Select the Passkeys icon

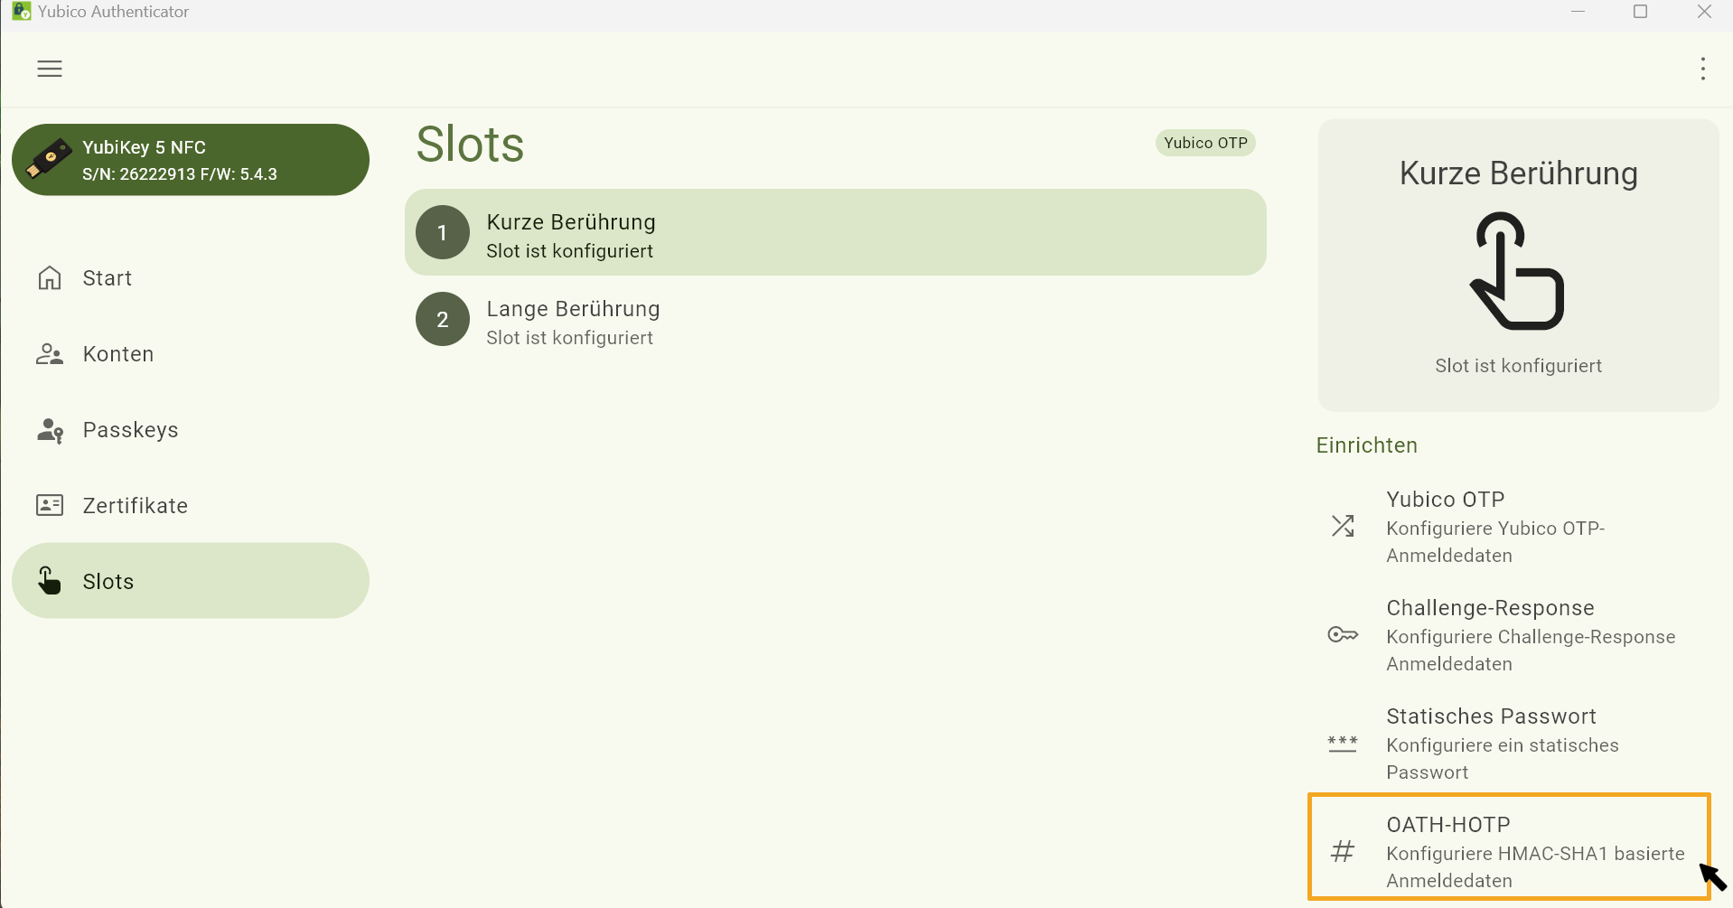pyautogui.click(x=50, y=430)
